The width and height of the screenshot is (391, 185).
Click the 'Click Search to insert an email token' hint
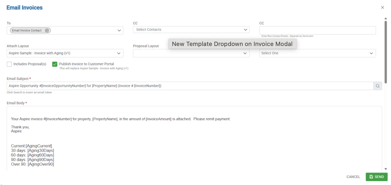(29, 93)
